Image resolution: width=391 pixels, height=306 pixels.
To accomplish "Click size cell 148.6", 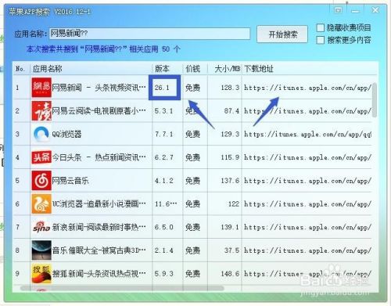I will coord(230,273).
